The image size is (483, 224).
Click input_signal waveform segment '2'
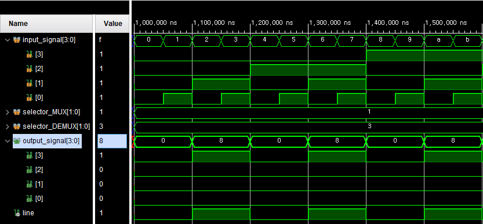point(206,41)
